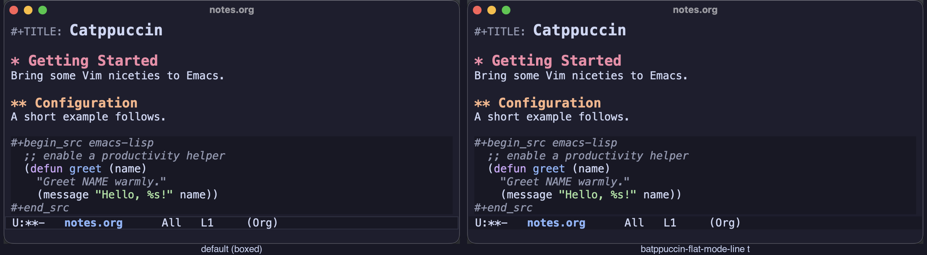Click the notes.org title bar text of the left window
The width and height of the screenshot is (927, 255).
[232, 10]
